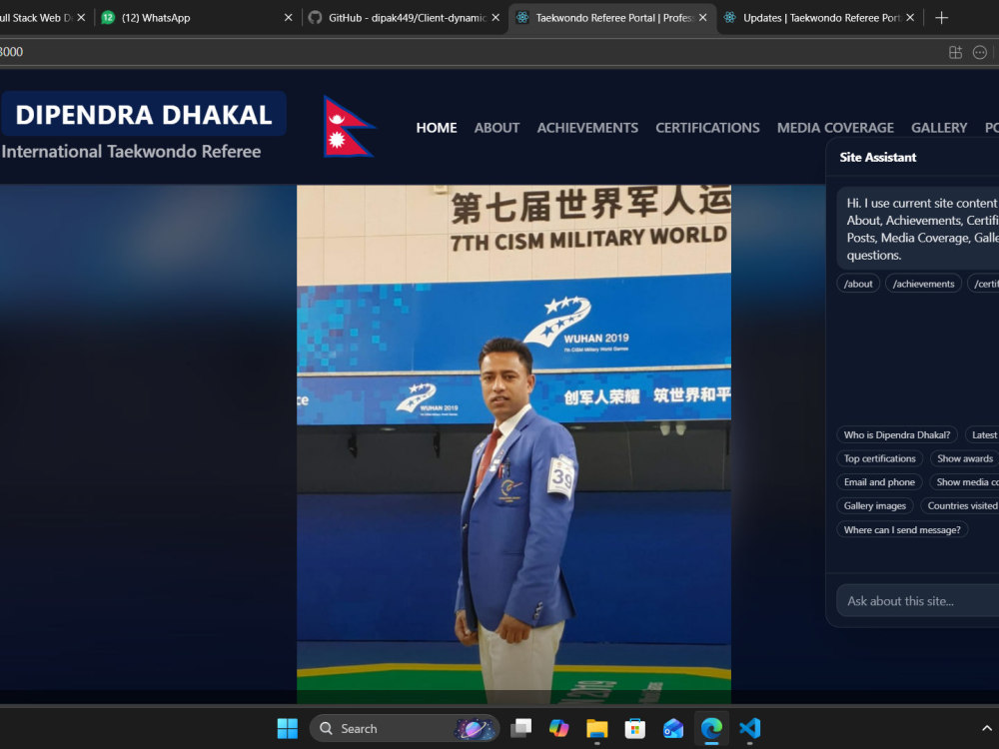Close the Full Stack Web tab

(x=81, y=18)
